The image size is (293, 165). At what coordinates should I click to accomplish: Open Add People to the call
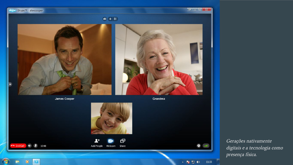tap(97, 143)
